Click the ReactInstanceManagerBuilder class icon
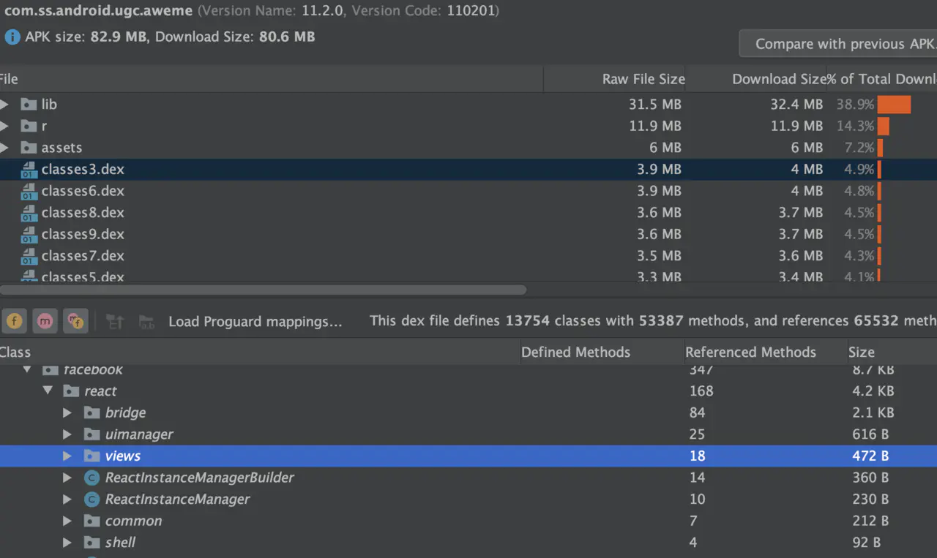The height and width of the screenshot is (558, 937). (x=92, y=478)
